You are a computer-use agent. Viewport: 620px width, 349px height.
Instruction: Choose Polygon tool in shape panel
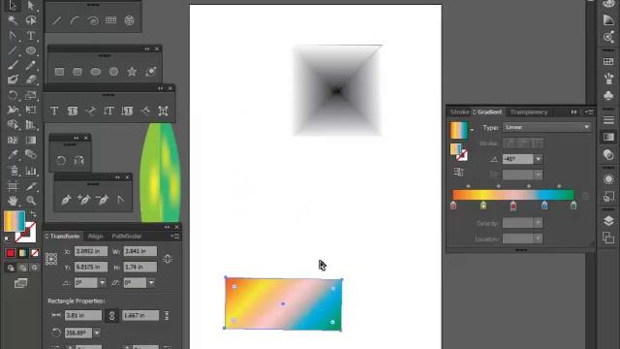click(114, 72)
